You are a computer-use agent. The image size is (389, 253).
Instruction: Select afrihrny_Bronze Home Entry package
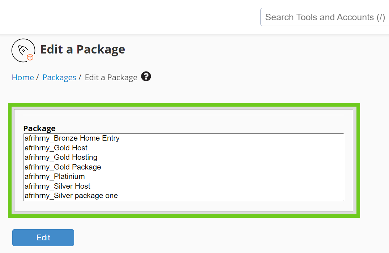click(72, 138)
